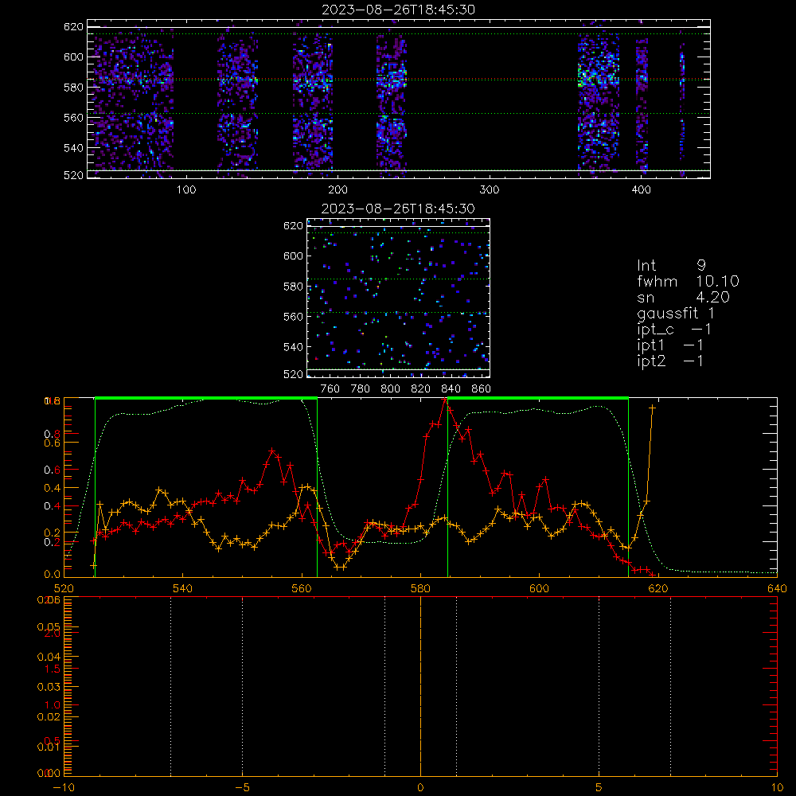The width and height of the screenshot is (796, 796).
Task: Click x-axis label 5 of the bottom plot
Action: [599, 787]
